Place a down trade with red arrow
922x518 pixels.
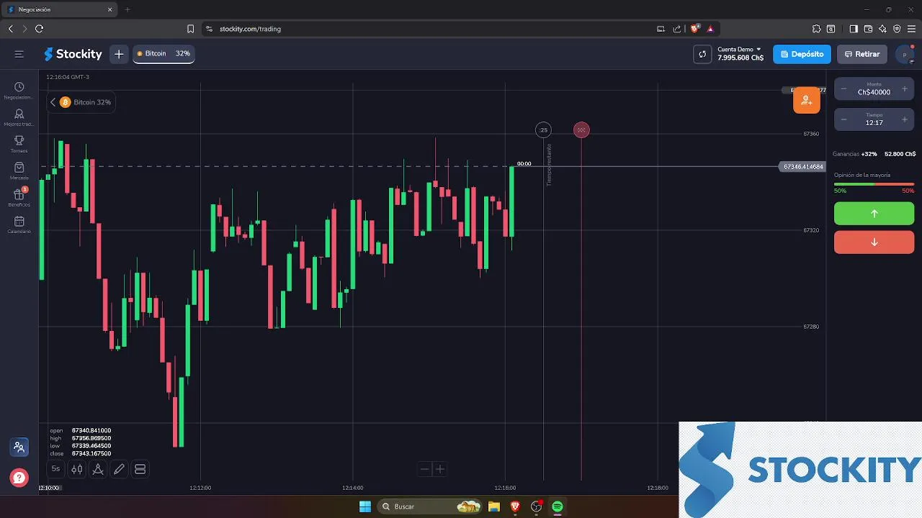874,242
